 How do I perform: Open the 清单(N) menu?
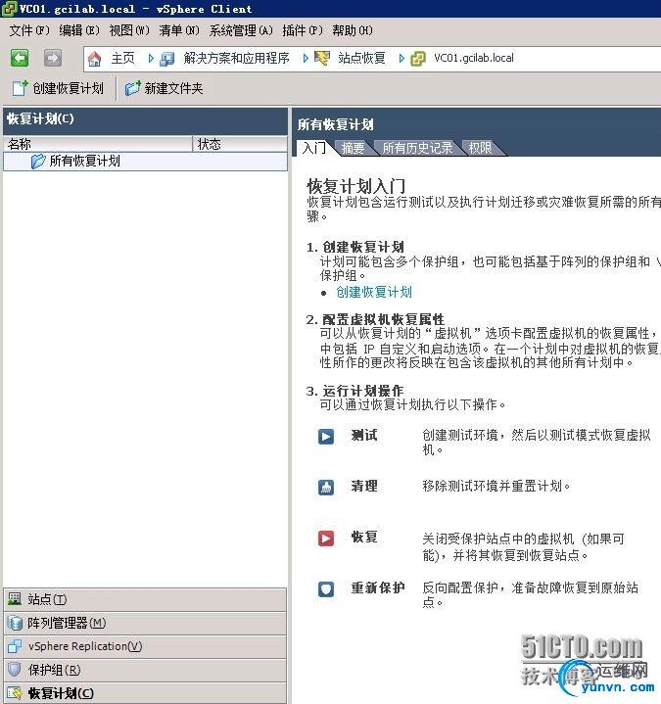point(179,30)
